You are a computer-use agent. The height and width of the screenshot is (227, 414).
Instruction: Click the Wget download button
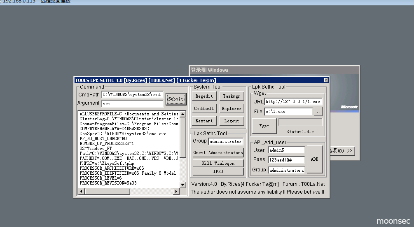click(264, 126)
